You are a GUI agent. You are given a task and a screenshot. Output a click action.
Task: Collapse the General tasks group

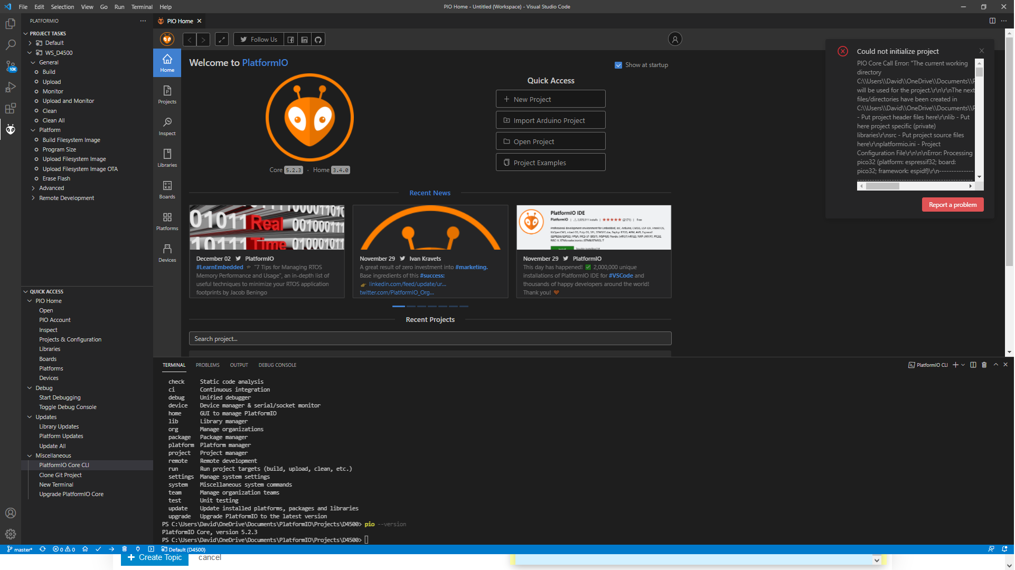[33, 63]
